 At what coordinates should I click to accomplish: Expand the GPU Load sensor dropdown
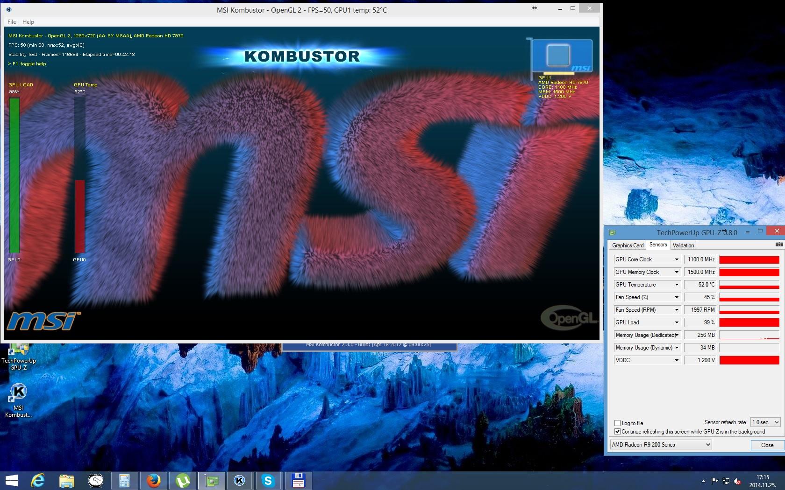[x=676, y=322]
